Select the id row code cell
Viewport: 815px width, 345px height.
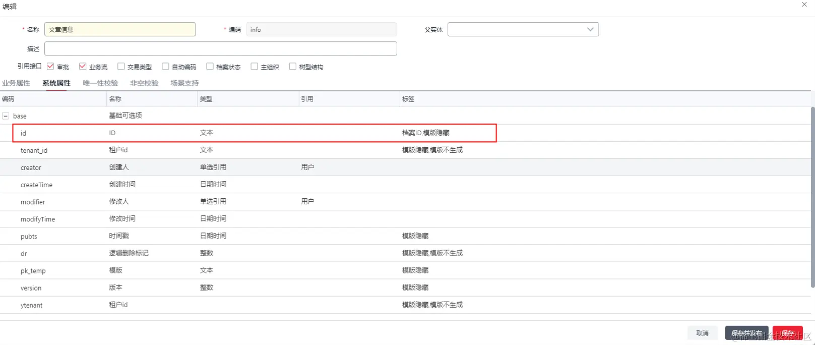pyautogui.click(x=23, y=133)
